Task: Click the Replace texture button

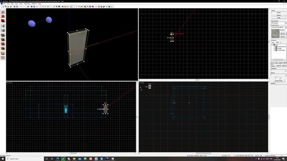Action: [x=283, y=37]
